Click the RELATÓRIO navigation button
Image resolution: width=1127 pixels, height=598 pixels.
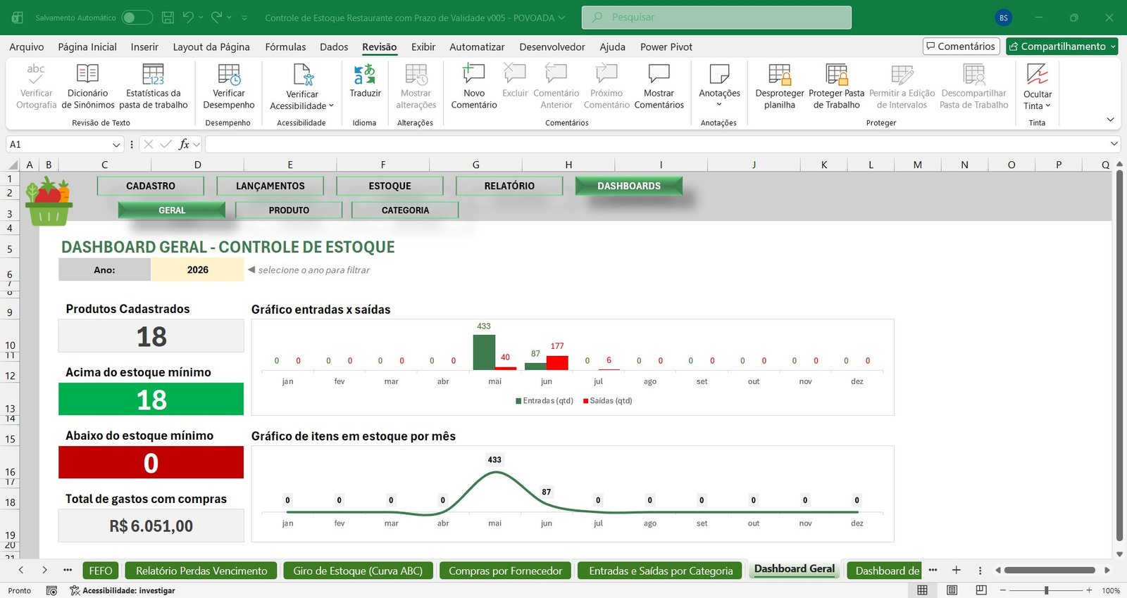point(509,186)
